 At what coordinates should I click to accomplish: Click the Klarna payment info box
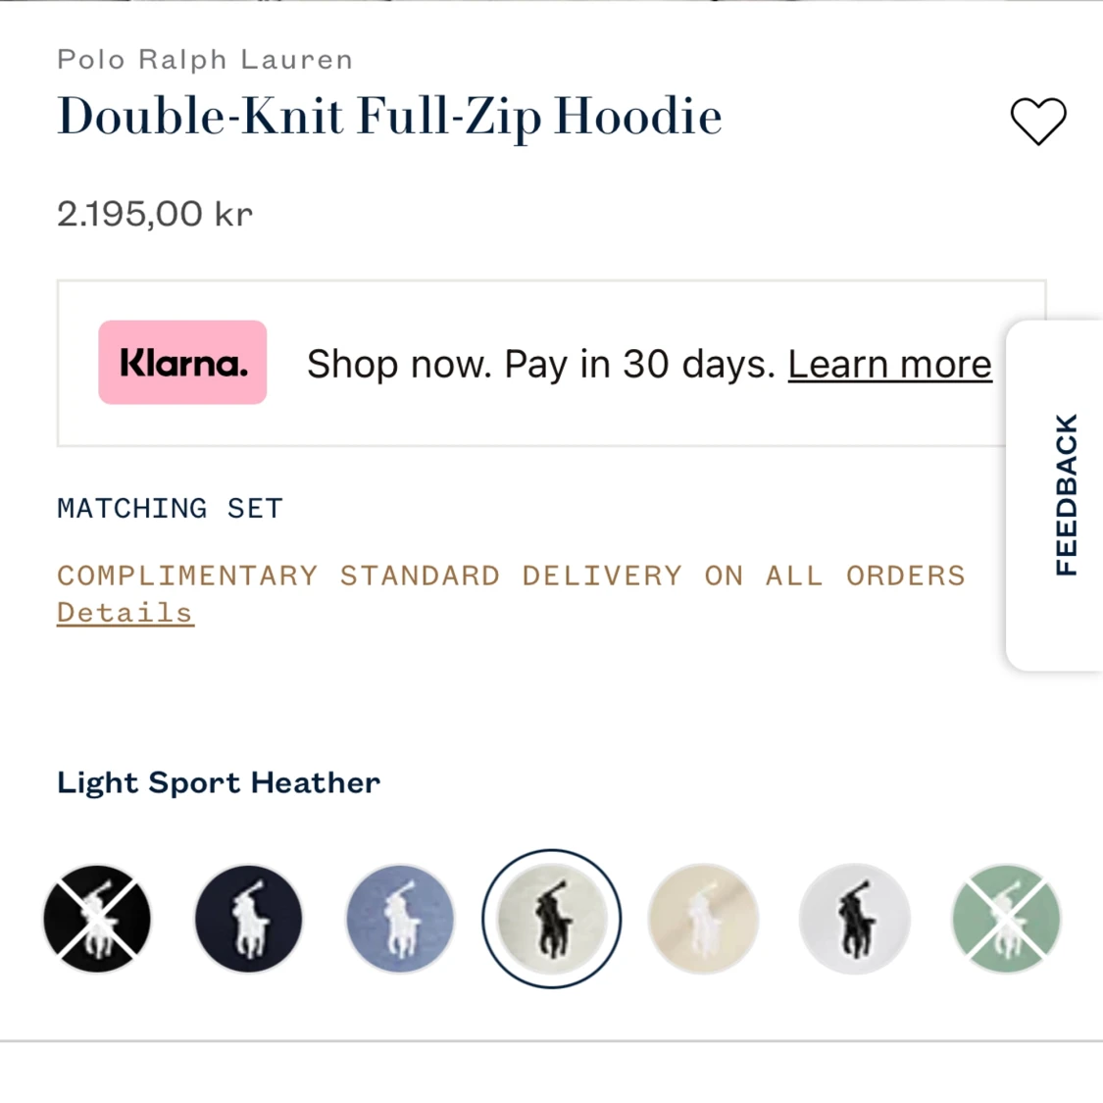[x=551, y=363]
